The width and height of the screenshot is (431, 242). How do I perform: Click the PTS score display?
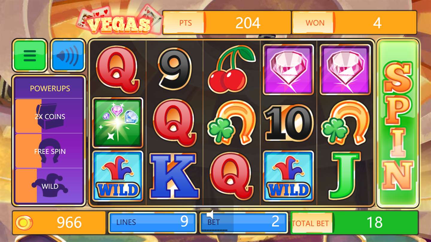pyautogui.click(x=227, y=22)
